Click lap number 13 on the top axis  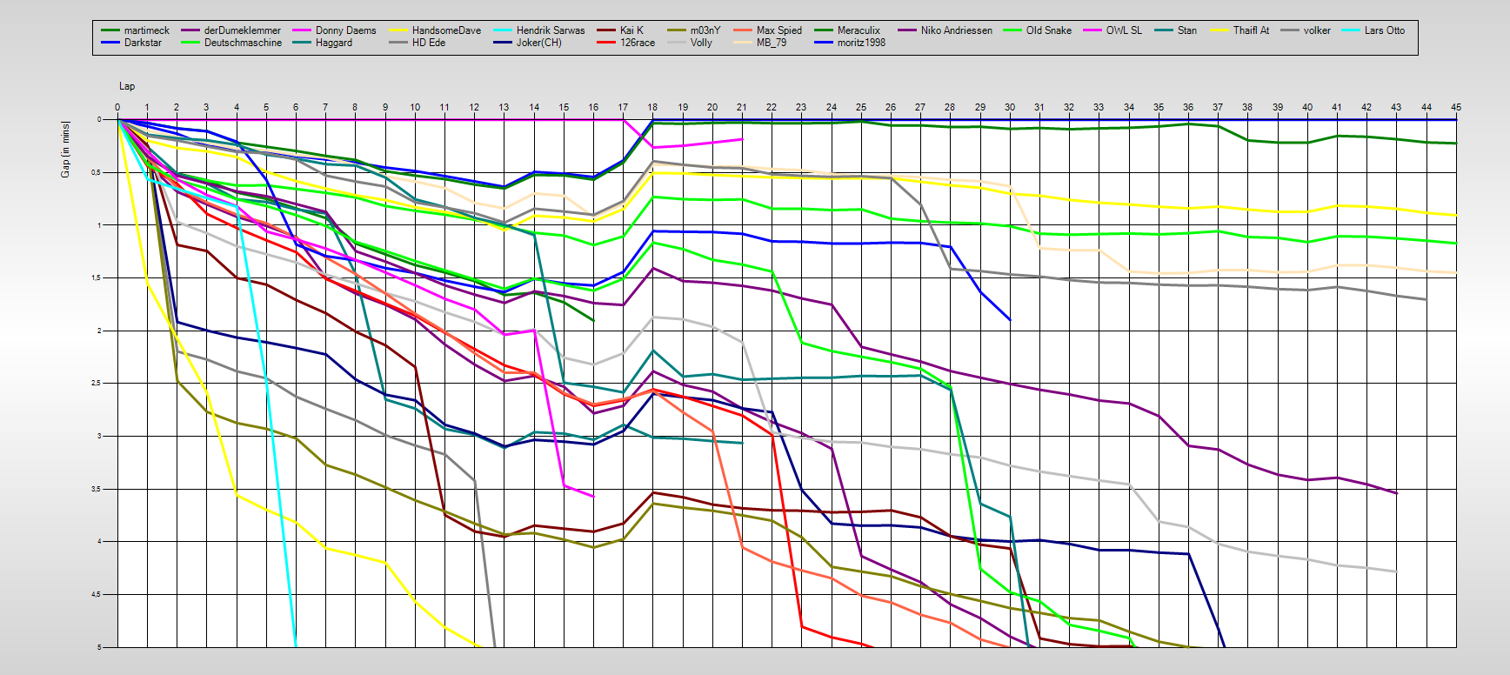504,107
